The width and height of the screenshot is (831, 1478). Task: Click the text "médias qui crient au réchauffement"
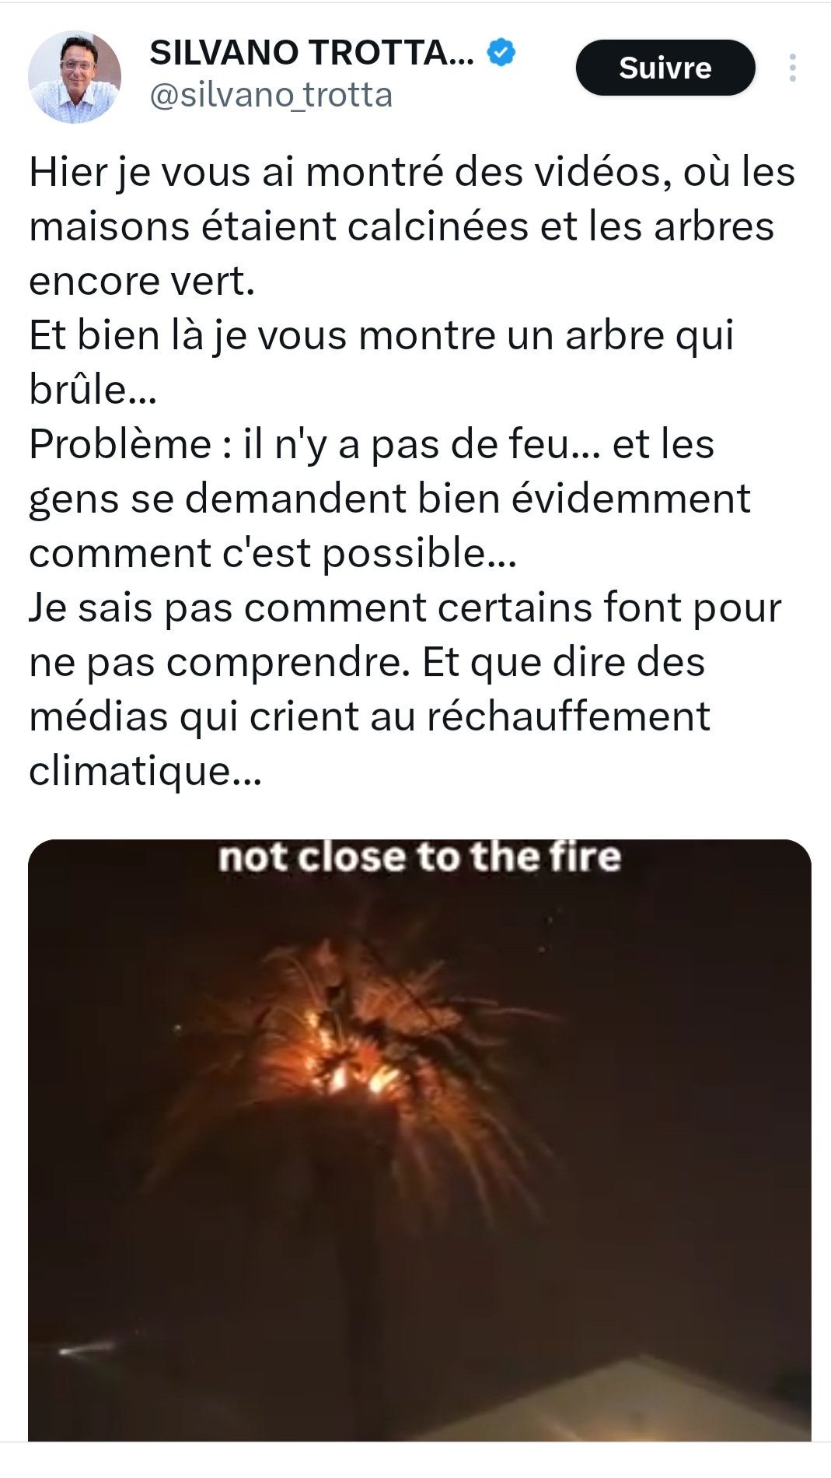point(369,716)
